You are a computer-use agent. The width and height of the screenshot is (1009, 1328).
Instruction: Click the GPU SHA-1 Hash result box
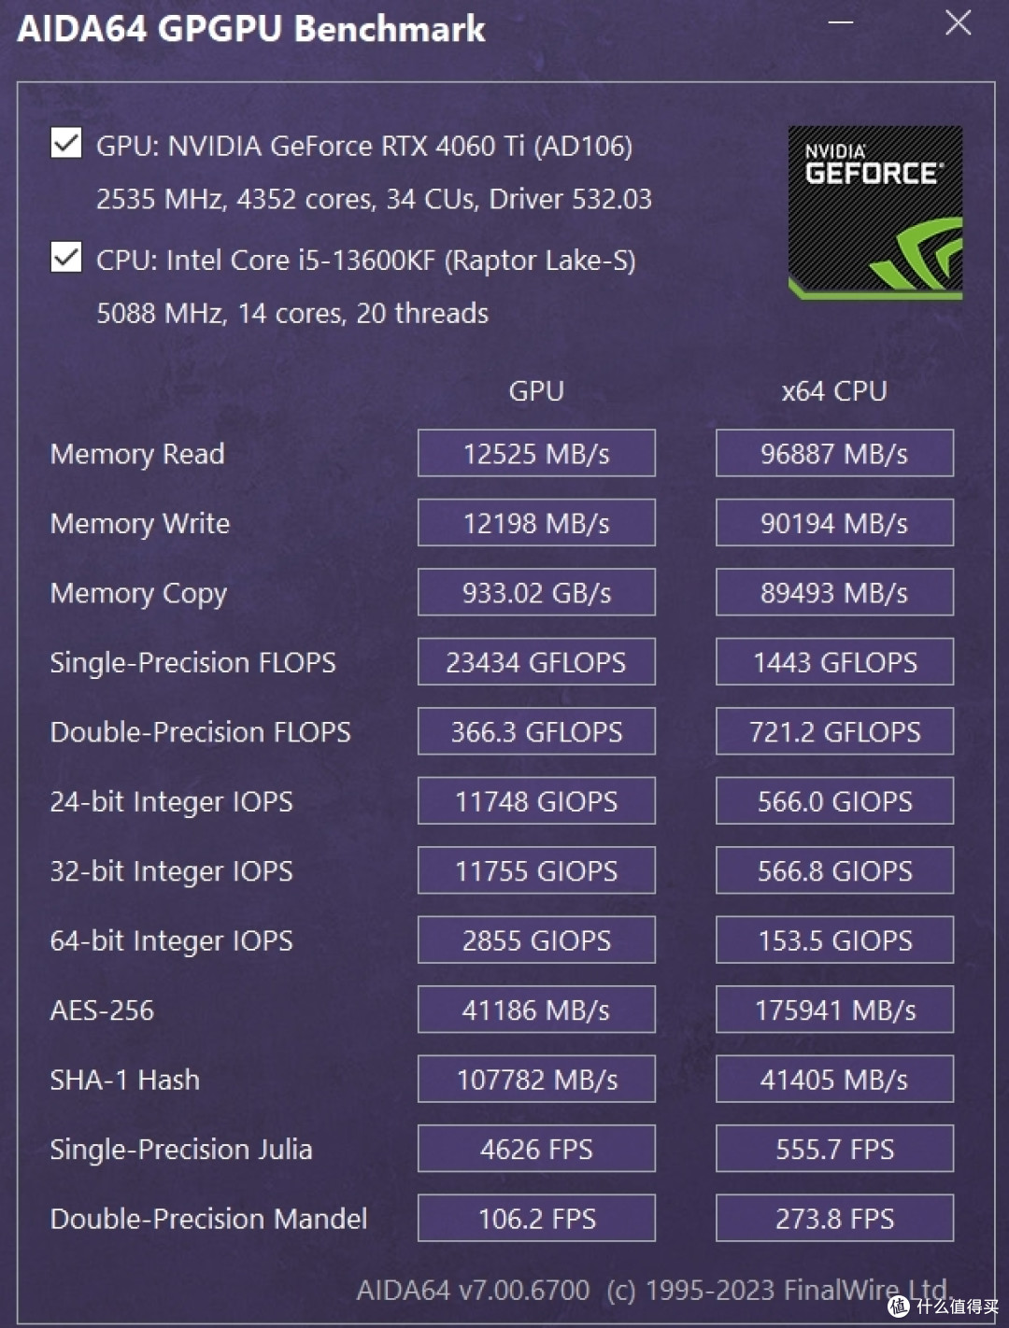pos(536,1079)
